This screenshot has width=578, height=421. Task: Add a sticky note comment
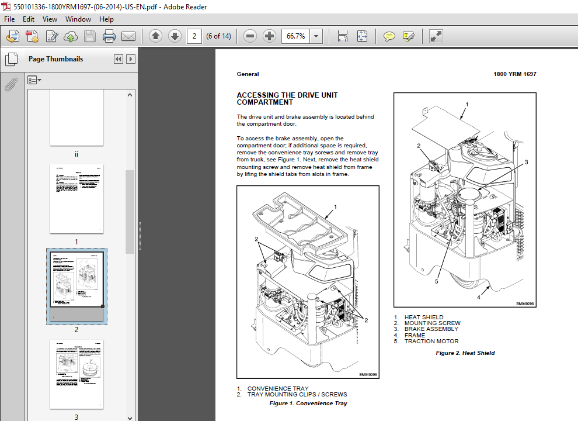coord(389,36)
